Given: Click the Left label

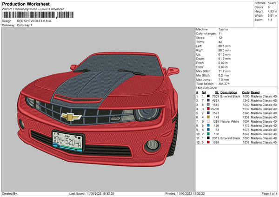Looking at the screenshot, I should click(199, 46).
